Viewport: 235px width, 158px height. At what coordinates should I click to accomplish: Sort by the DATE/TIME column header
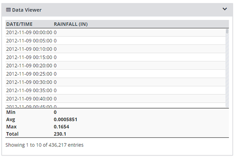(x=19, y=24)
